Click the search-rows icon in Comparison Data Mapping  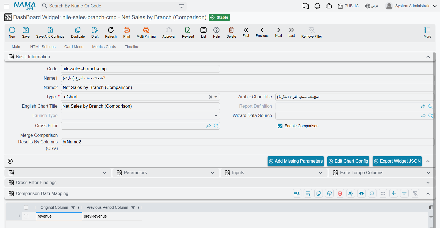(297, 193)
